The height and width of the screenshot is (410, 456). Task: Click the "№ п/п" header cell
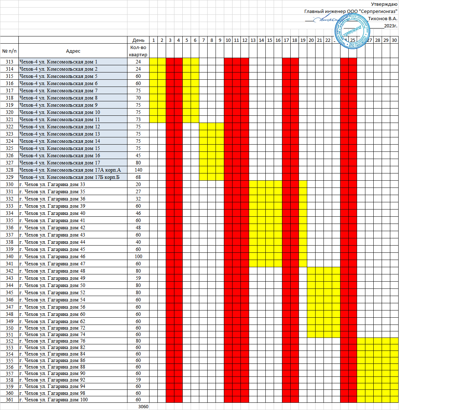click(x=9, y=51)
